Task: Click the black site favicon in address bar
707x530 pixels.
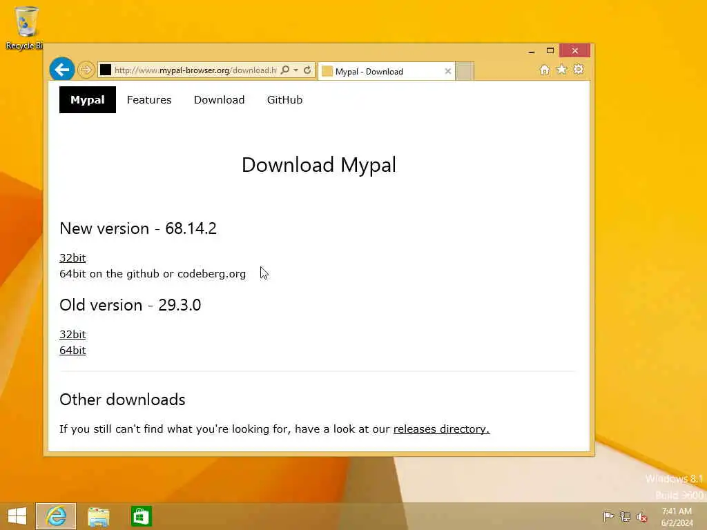Action: pos(106,70)
